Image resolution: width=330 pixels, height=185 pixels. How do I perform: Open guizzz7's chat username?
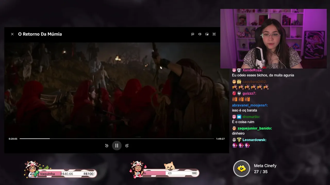point(249,93)
